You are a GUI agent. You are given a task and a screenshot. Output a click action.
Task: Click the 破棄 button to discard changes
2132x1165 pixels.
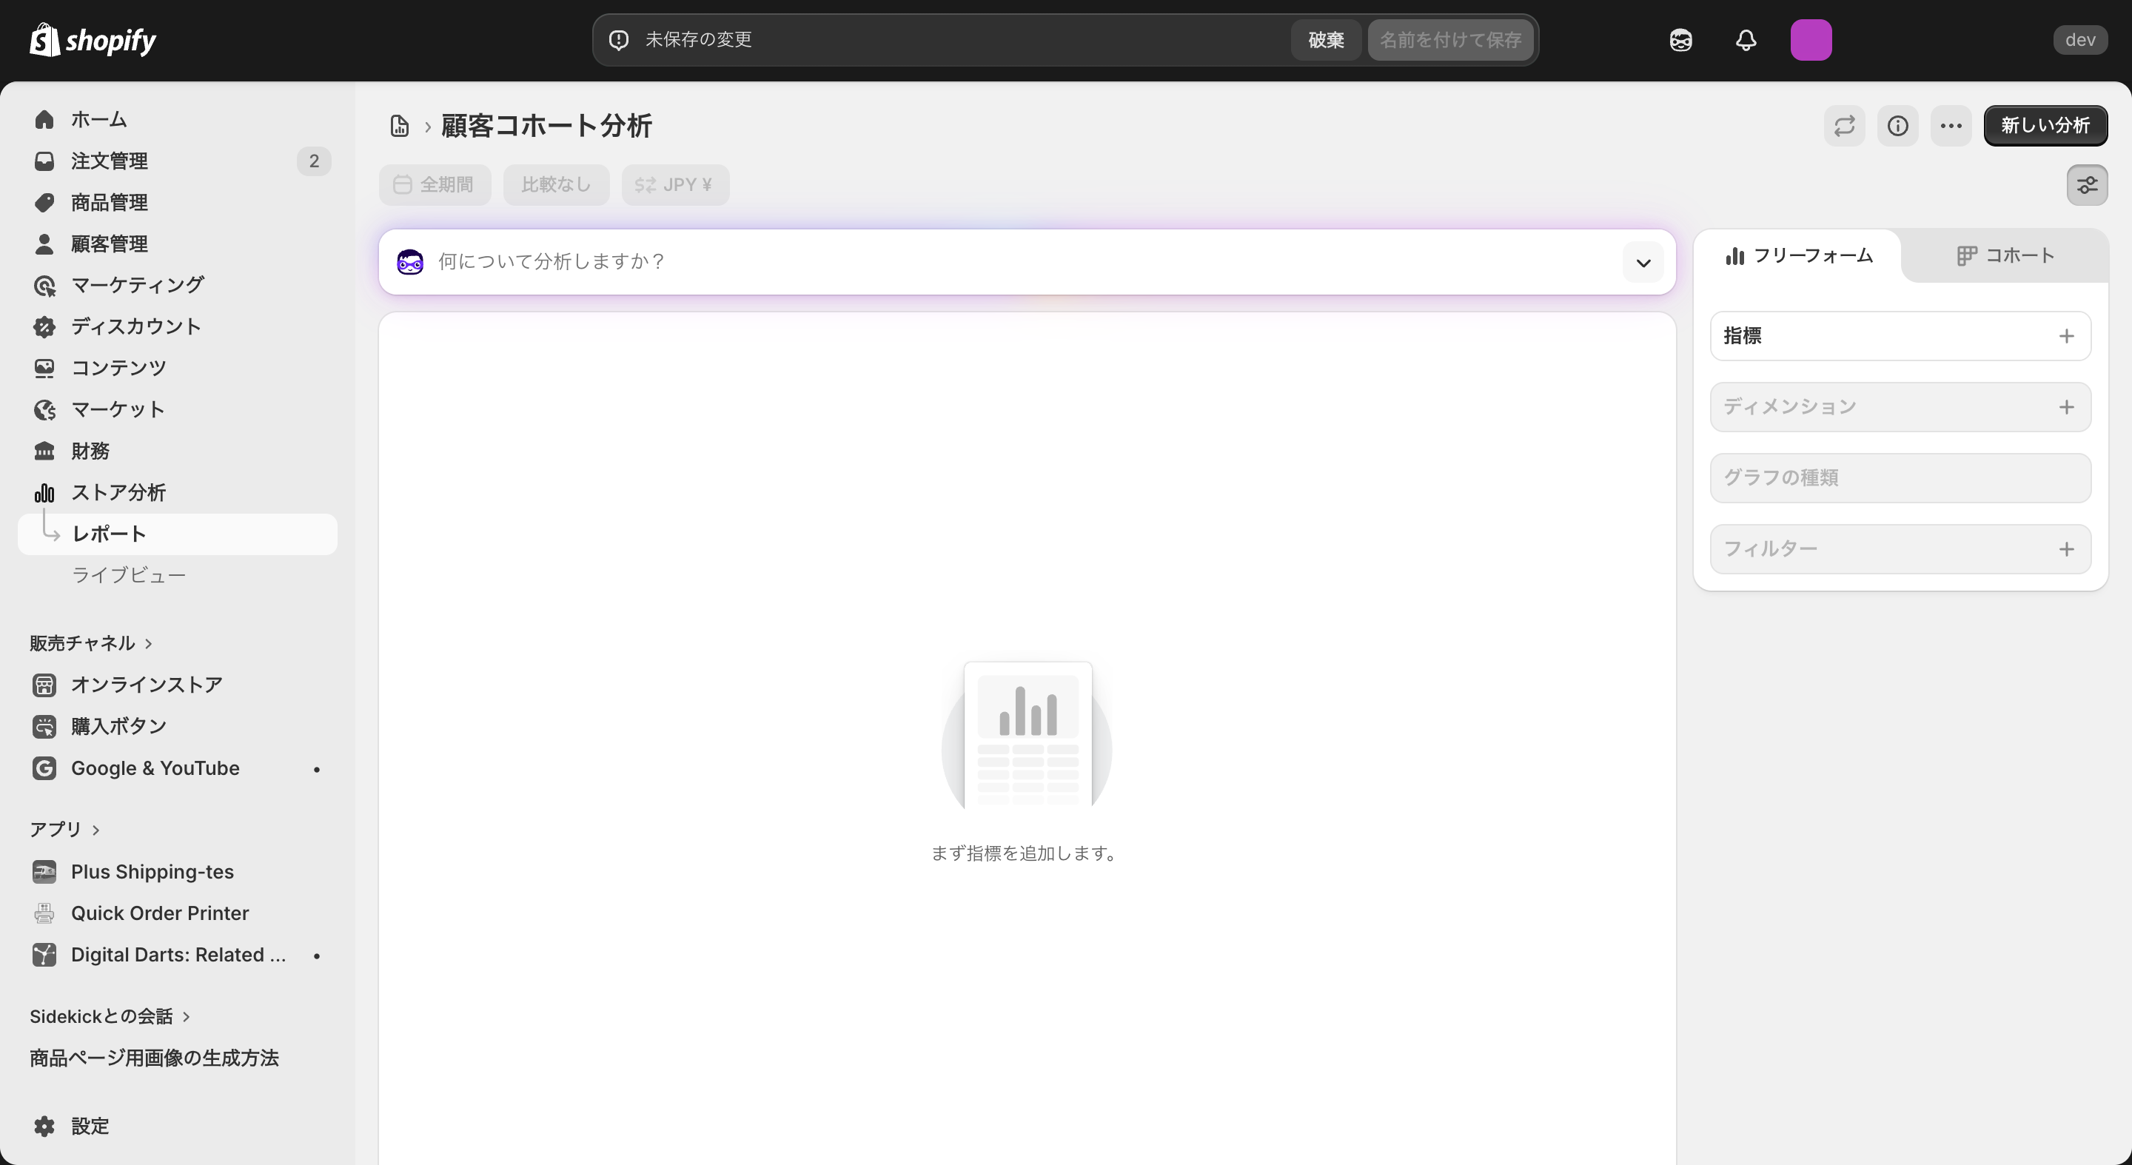pyautogui.click(x=1325, y=40)
